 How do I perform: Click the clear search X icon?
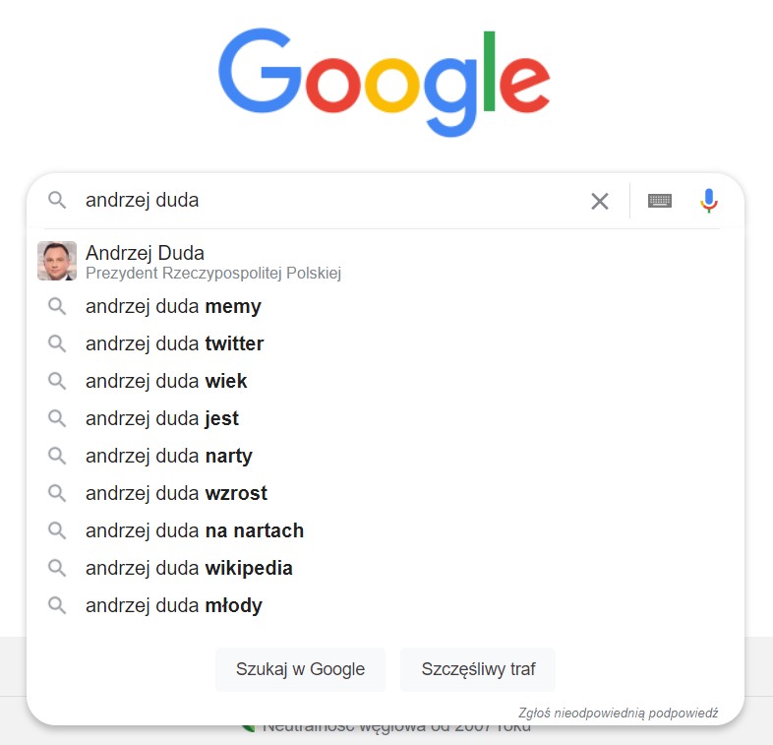(599, 201)
